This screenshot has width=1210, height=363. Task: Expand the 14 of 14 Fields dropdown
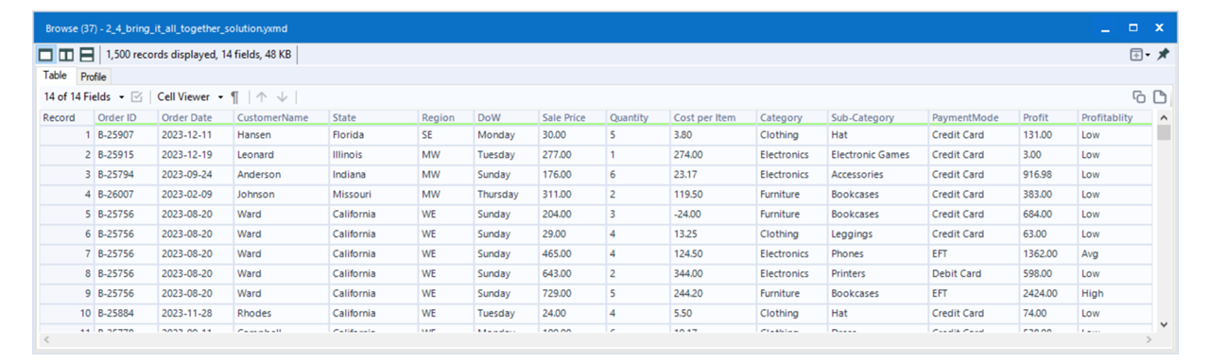click(83, 96)
